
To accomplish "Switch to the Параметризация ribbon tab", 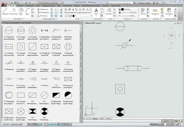I will click(x=49, y=5).
